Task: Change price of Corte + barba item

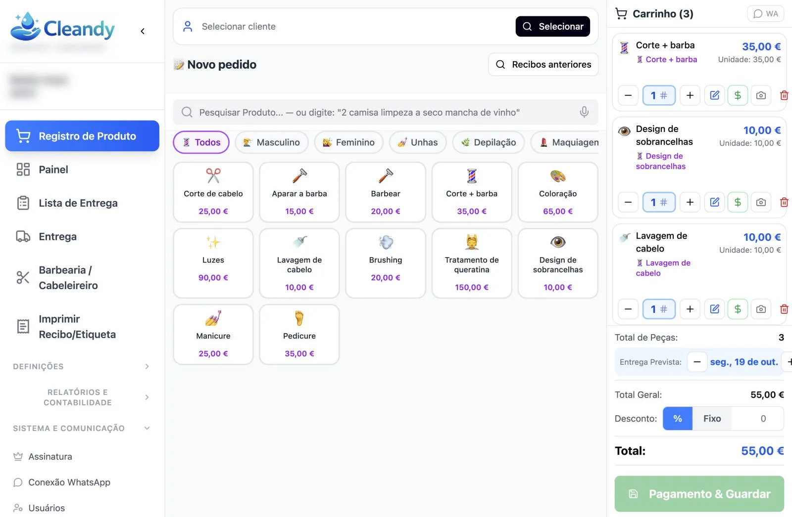Action: [738, 95]
